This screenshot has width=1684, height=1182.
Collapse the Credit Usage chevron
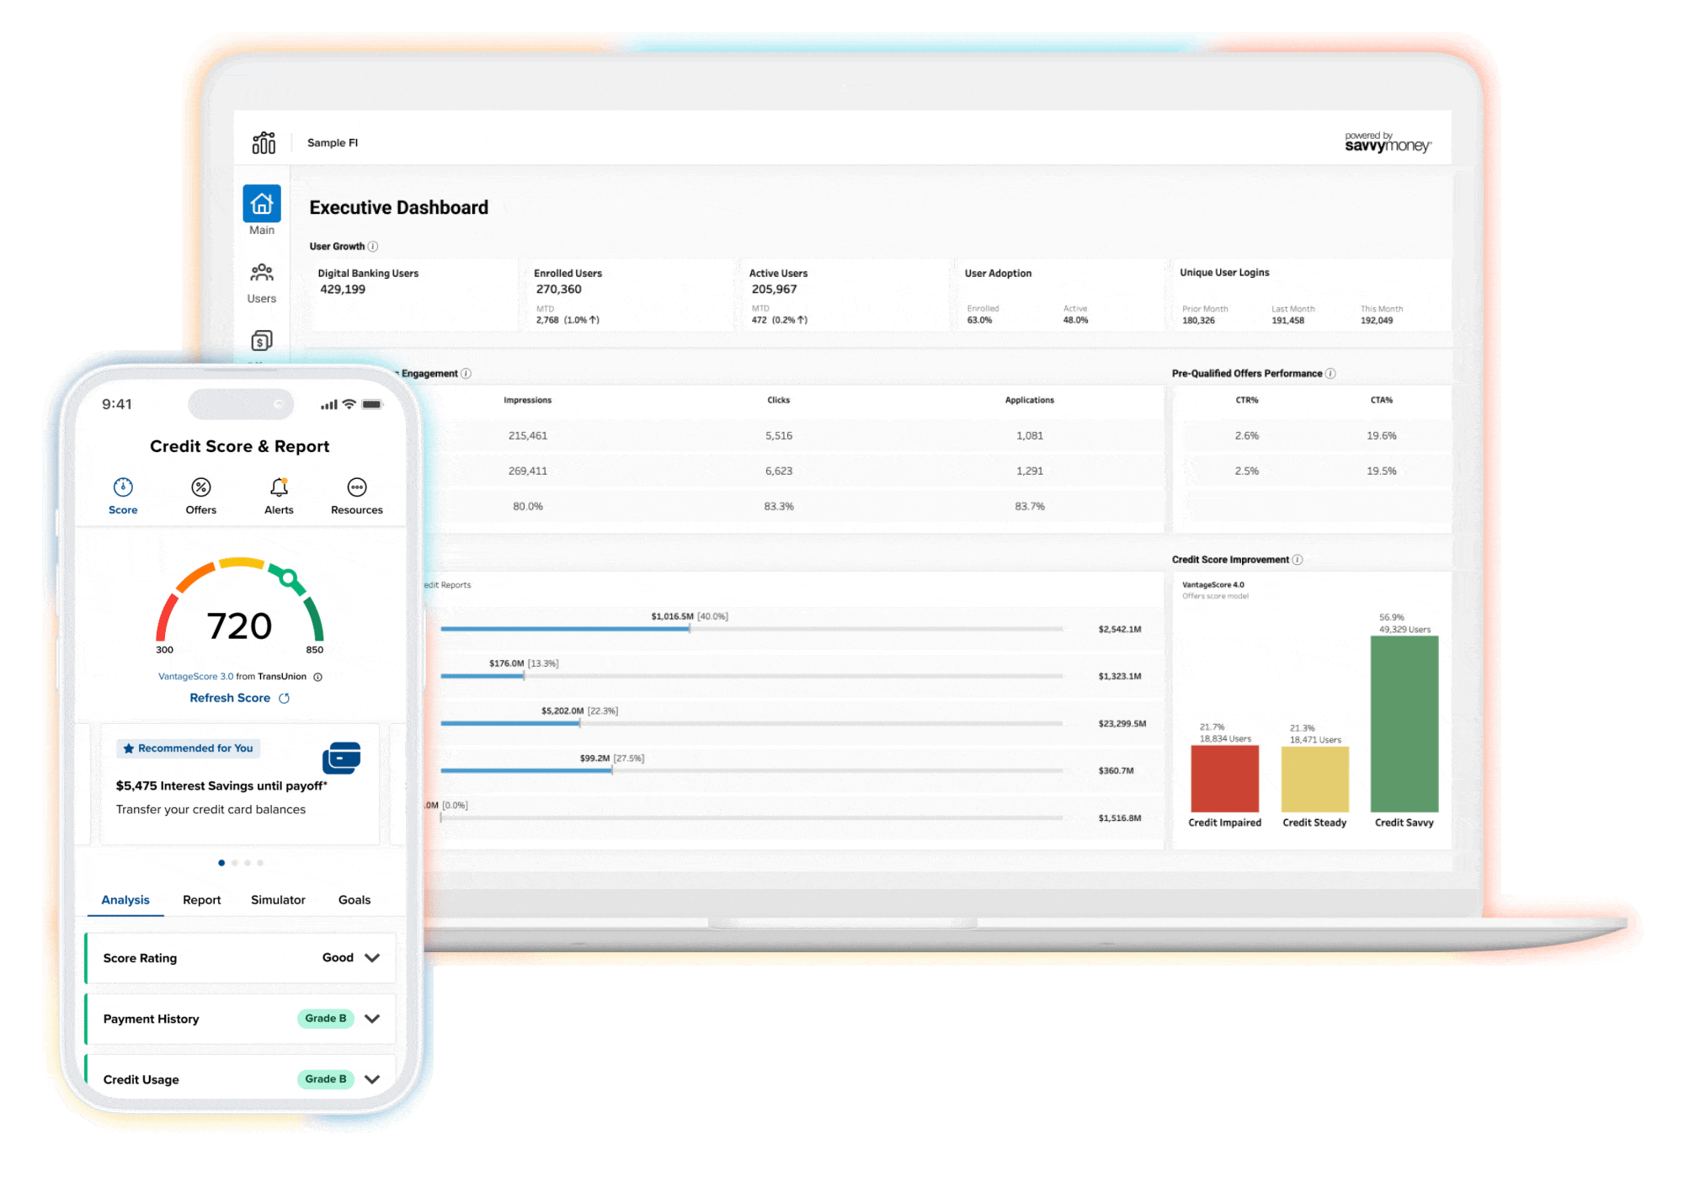[372, 1078]
